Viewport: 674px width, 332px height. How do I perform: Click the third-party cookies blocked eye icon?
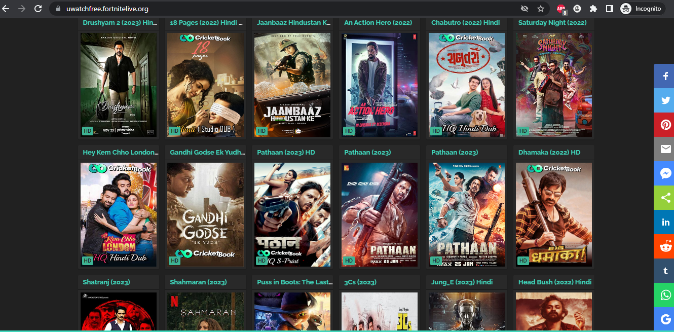525,9
